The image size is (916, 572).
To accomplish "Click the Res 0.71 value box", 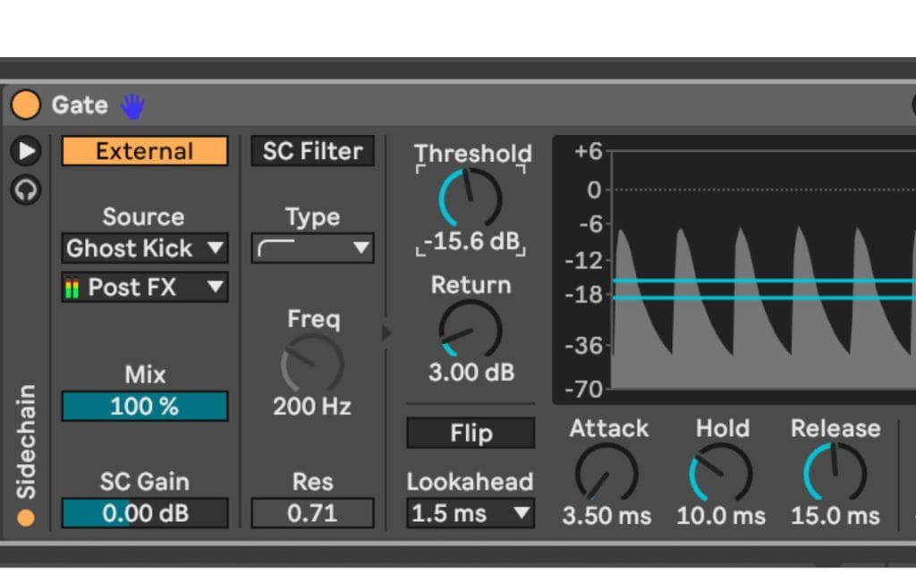I will 312,514.
